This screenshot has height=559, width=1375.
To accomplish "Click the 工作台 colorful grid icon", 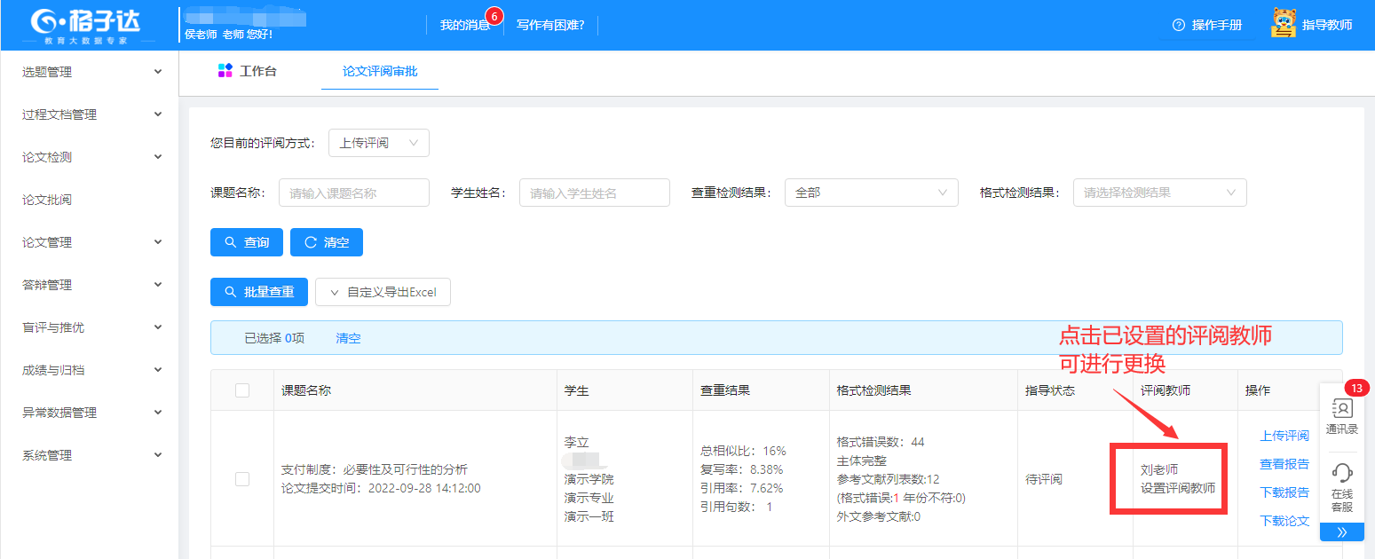I will pyautogui.click(x=225, y=71).
